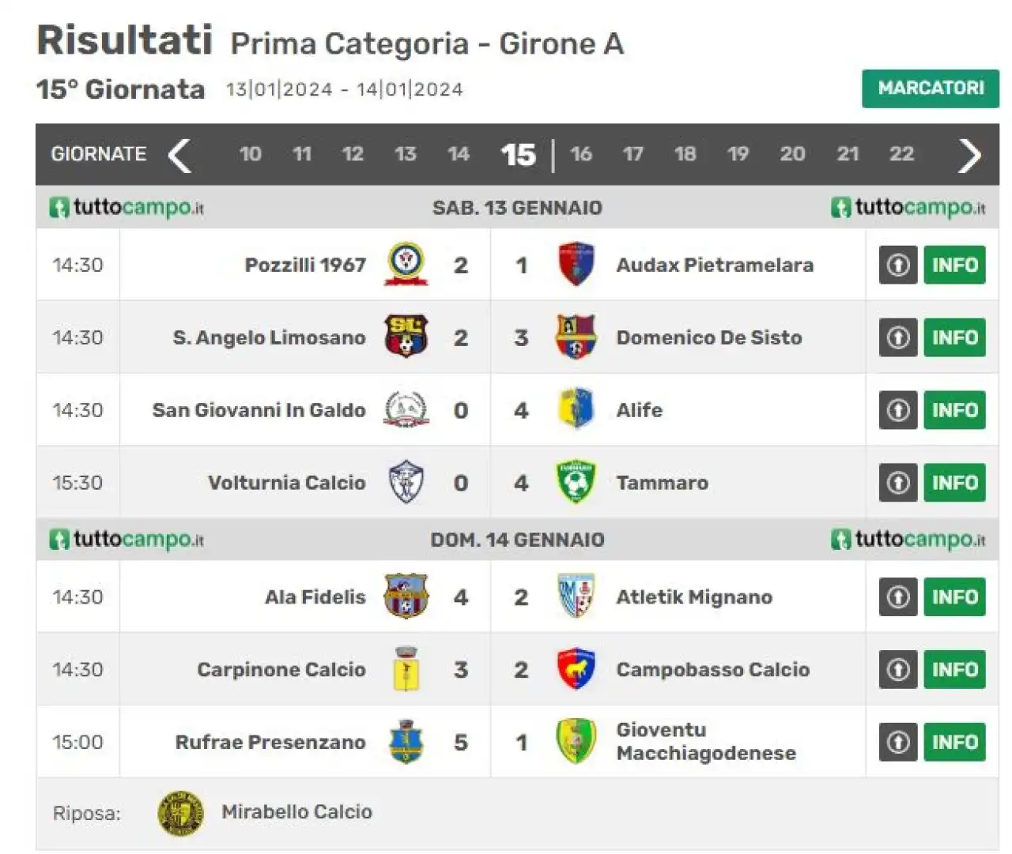Select giornata 14 tab
The image size is (1012, 854).
click(x=459, y=154)
